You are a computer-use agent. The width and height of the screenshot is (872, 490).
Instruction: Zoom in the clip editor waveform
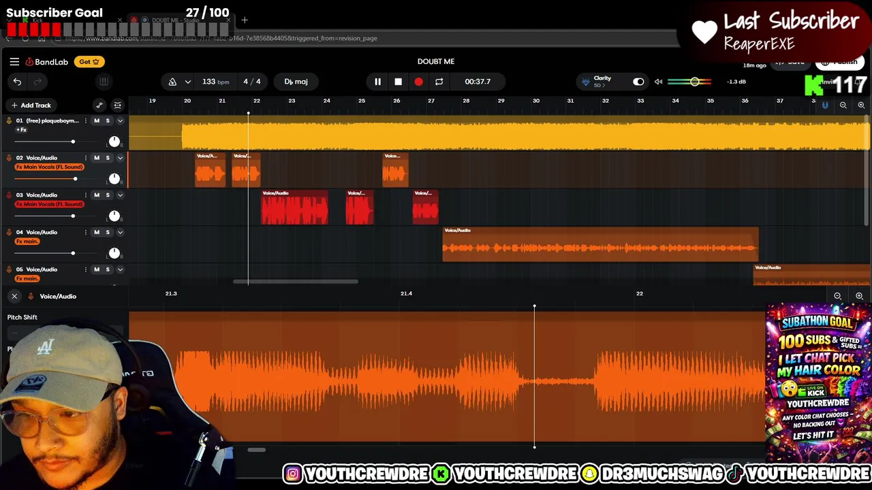(x=859, y=296)
